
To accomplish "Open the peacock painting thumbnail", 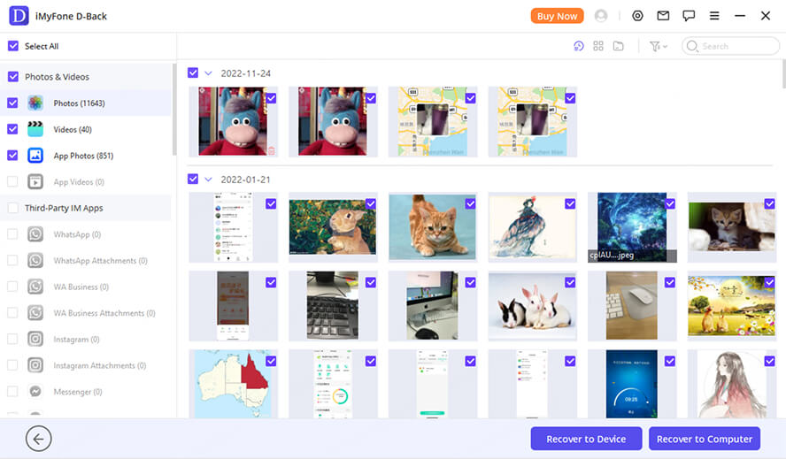I will [532, 227].
